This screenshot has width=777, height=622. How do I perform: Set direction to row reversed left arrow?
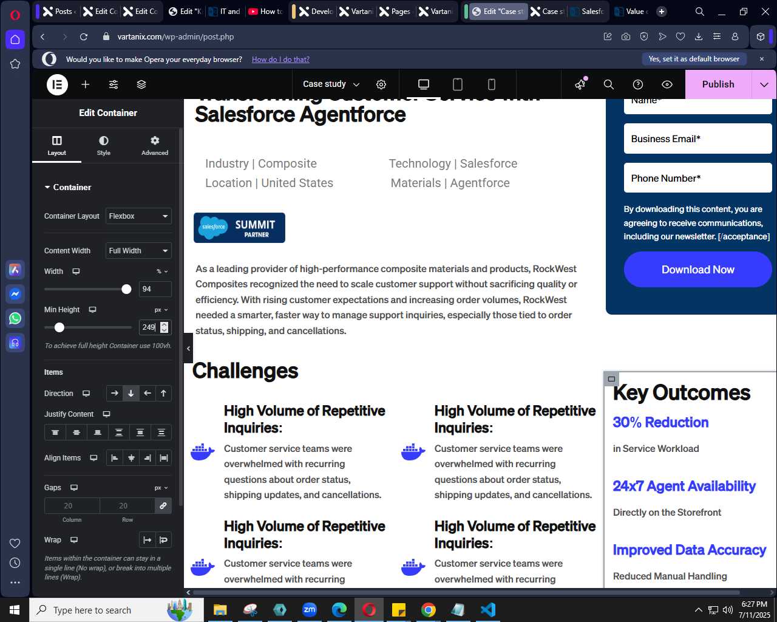click(x=147, y=394)
